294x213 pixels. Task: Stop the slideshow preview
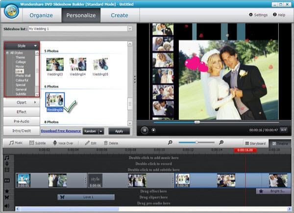click(153, 130)
